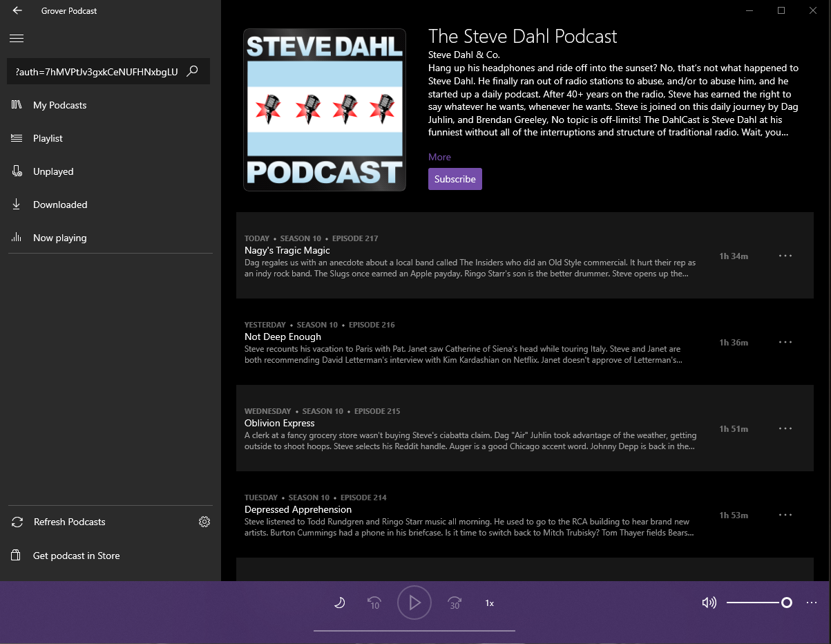This screenshot has height=644, width=831.
Task: Mute the volume speaker icon
Action: pos(709,603)
